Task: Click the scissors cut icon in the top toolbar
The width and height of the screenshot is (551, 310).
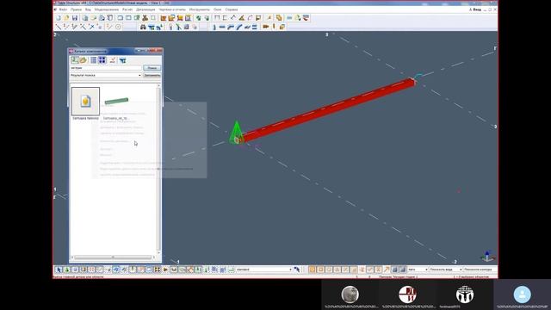Action: tap(145, 17)
